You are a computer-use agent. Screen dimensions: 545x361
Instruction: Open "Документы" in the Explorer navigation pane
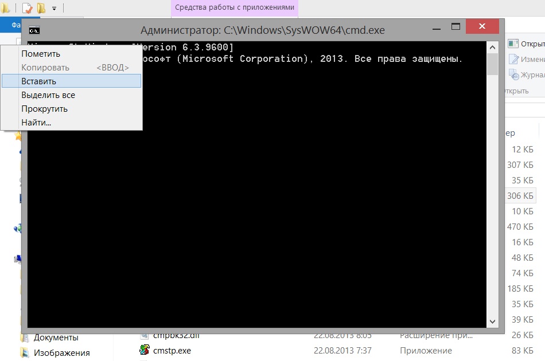click(56, 338)
